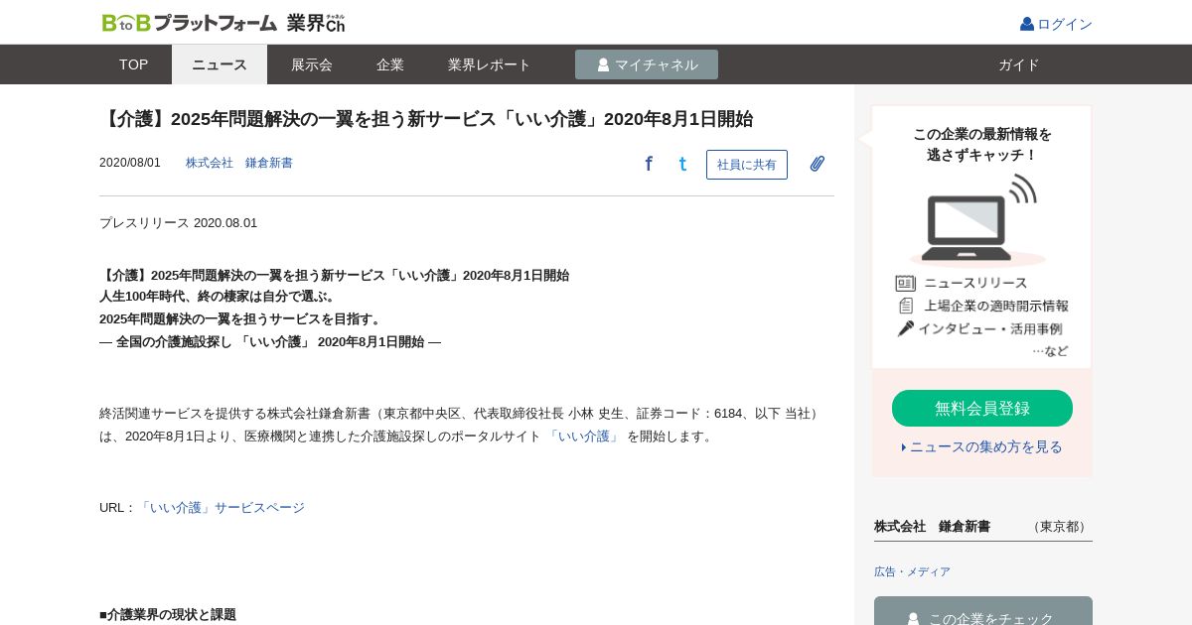Open the 企業 menu item
This screenshot has width=1192, height=625.
click(390, 64)
